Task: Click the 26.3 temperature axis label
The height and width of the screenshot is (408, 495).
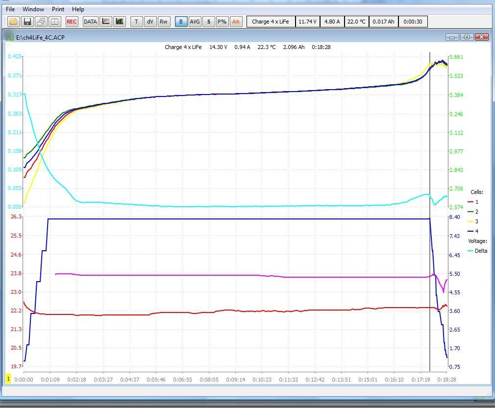Action: tap(16, 216)
